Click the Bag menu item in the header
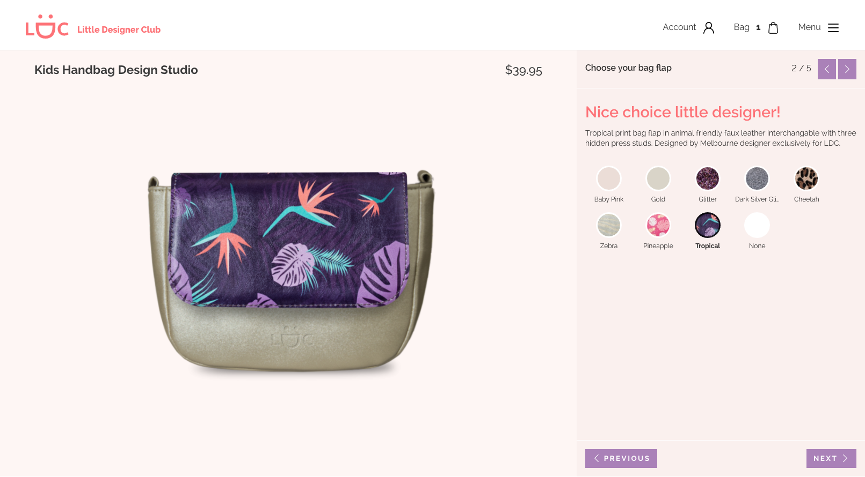The height and width of the screenshot is (477, 865). pyautogui.click(x=742, y=27)
